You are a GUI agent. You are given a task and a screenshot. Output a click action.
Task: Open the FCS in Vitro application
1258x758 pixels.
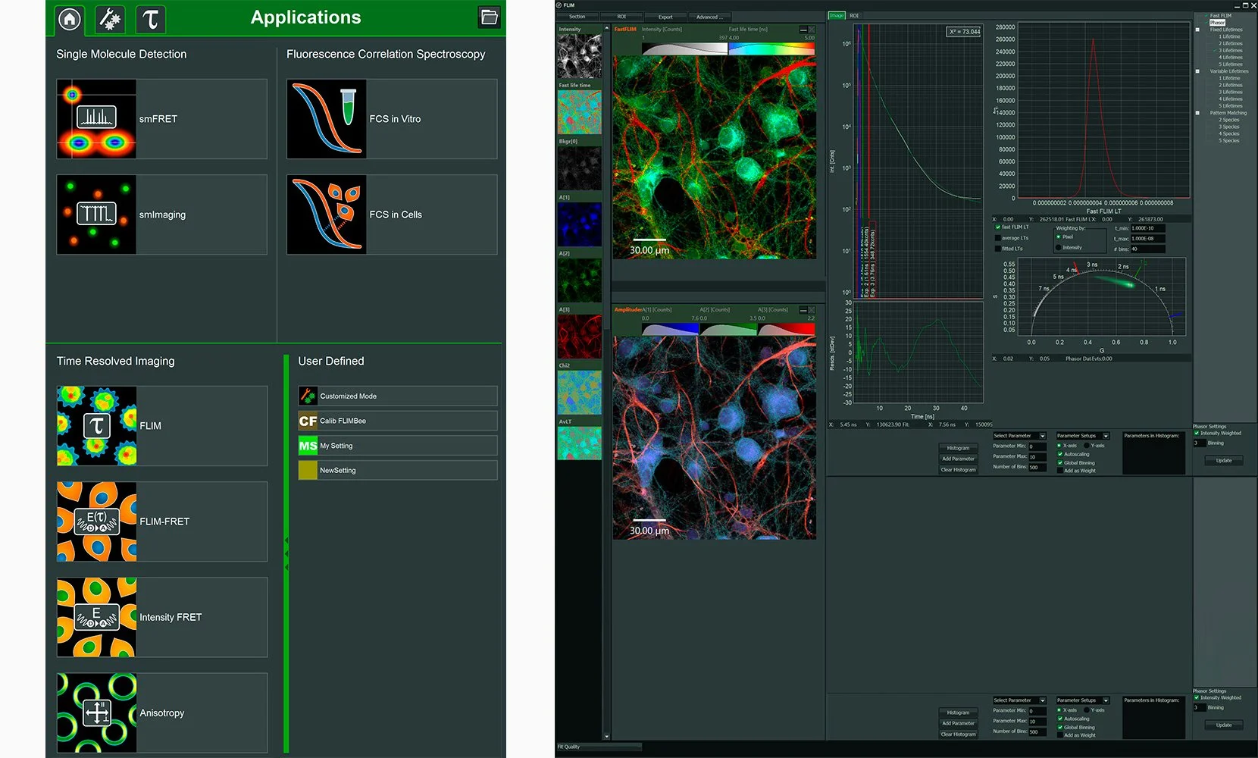click(x=392, y=119)
